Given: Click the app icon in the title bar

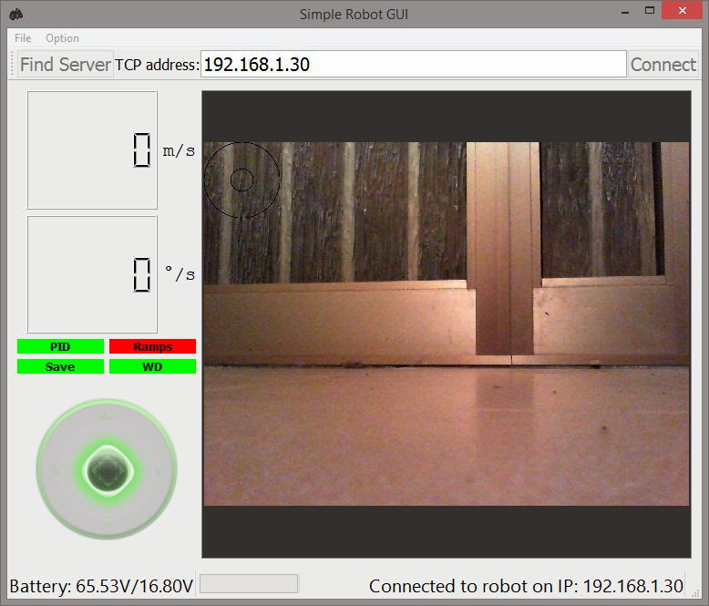Looking at the screenshot, I should [x=16, y=15].
